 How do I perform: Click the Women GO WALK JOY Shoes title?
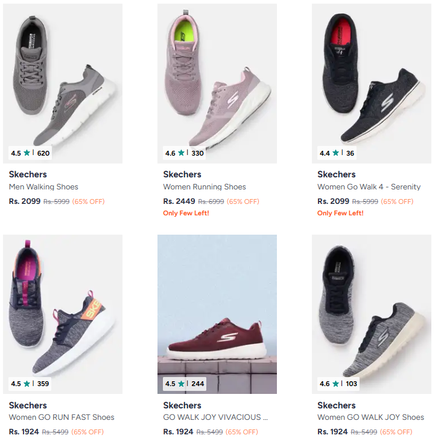coord(370,417)
